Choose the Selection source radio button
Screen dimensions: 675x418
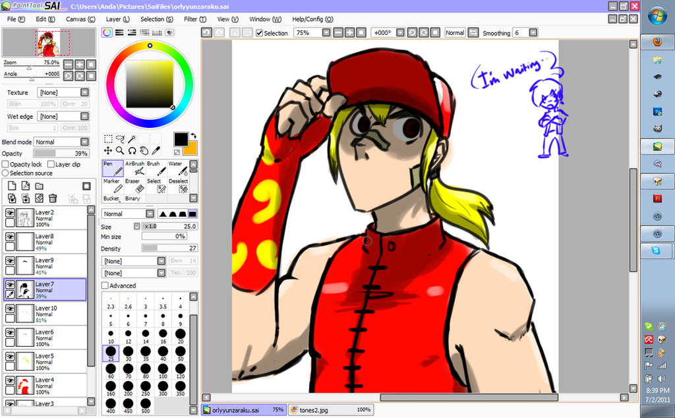pyautogui.click(x=5, y=173)
